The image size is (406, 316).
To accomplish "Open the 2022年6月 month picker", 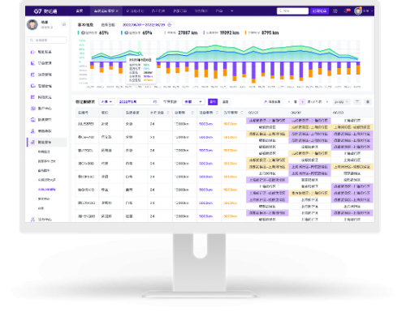I will pos(138,102).
